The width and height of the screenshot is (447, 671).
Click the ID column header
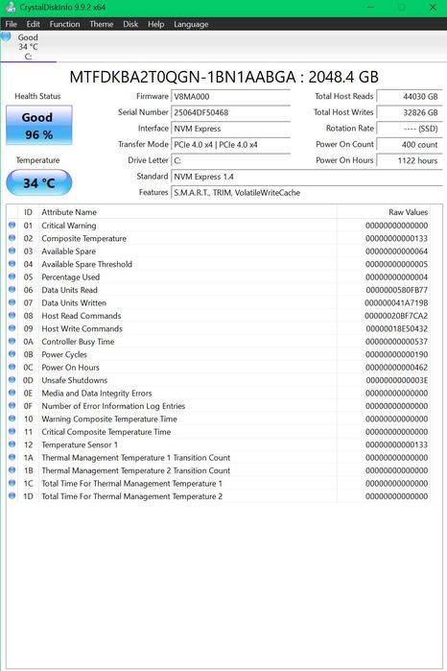pyautogui.click(x=28, y=212)
